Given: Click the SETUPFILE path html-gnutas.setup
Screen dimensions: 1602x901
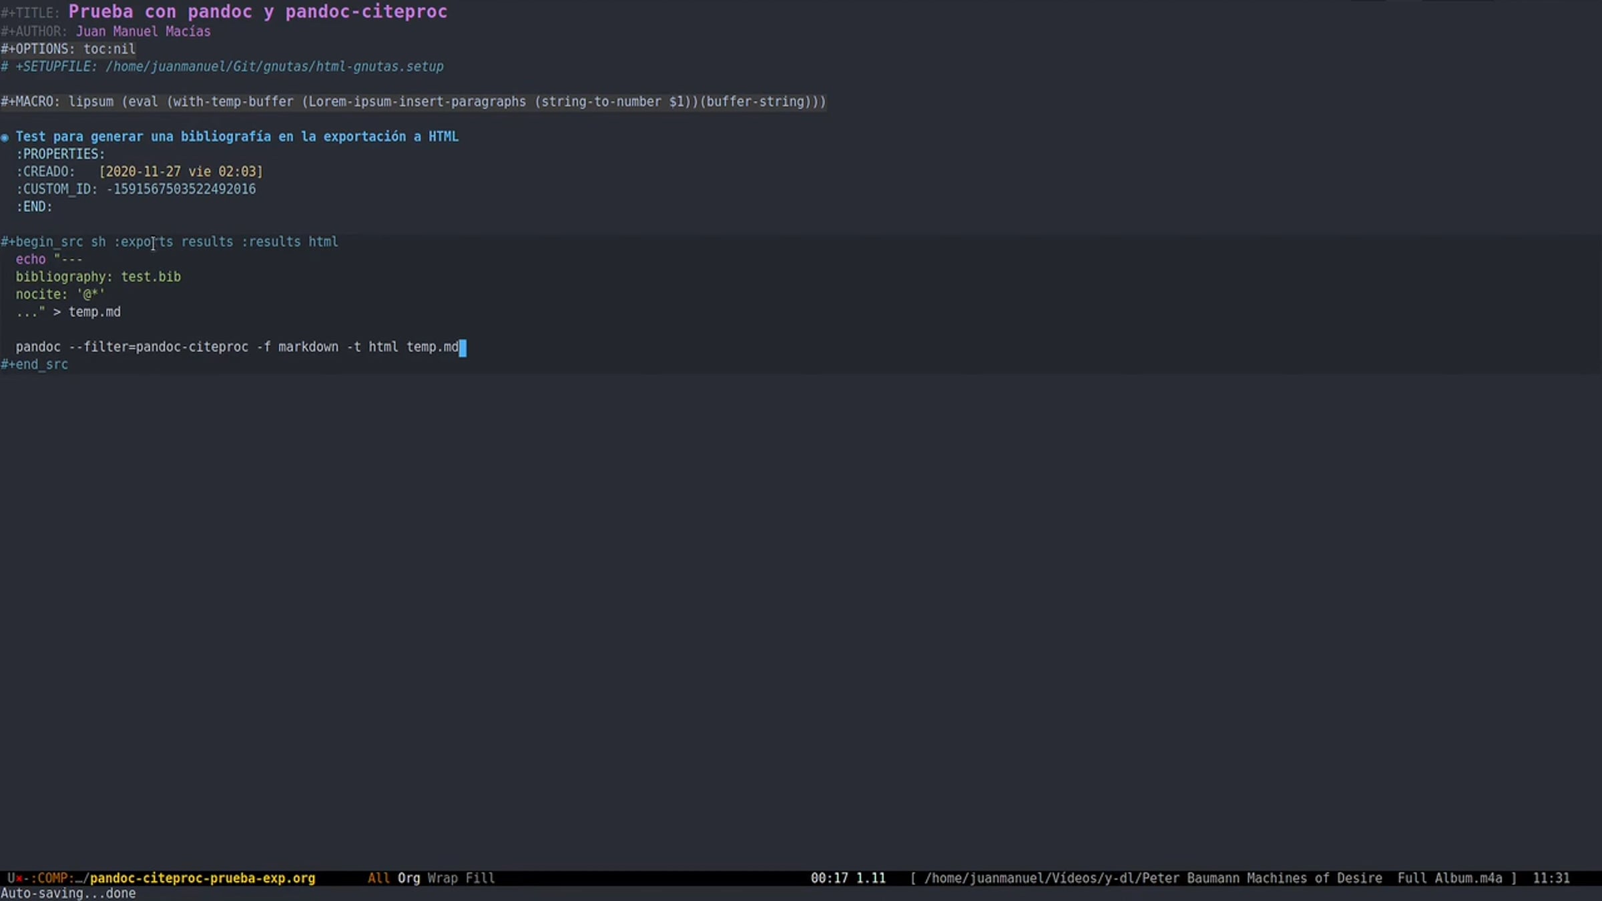Looking at the screenshot, I should (274, 67).
